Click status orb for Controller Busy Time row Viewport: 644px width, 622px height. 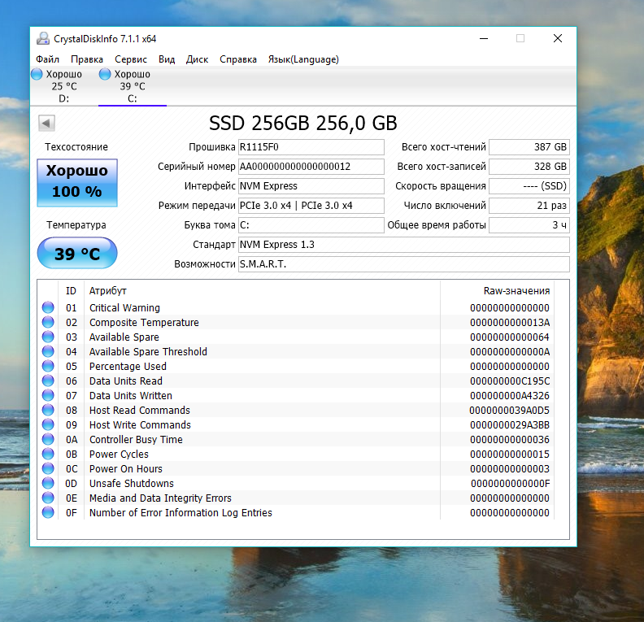pyautogui.click(x=48, y=439)
